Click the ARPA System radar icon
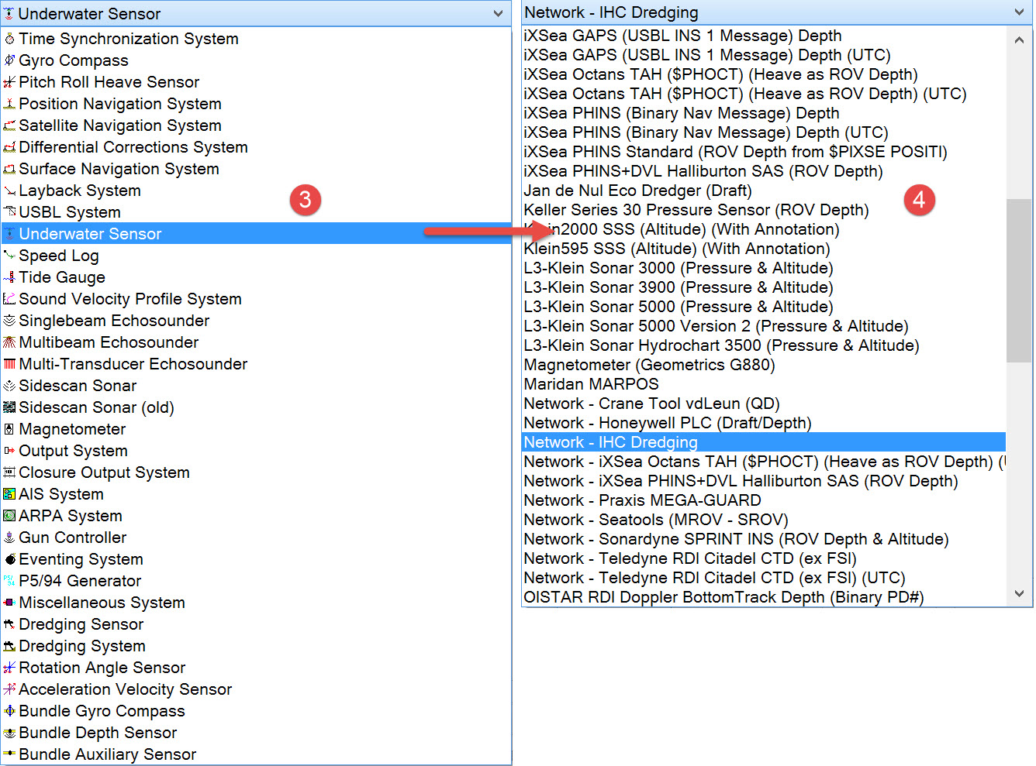 coord(9,516)
